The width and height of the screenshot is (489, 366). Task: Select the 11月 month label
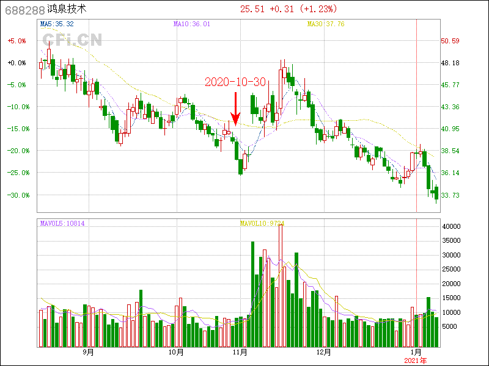[240, 352]
